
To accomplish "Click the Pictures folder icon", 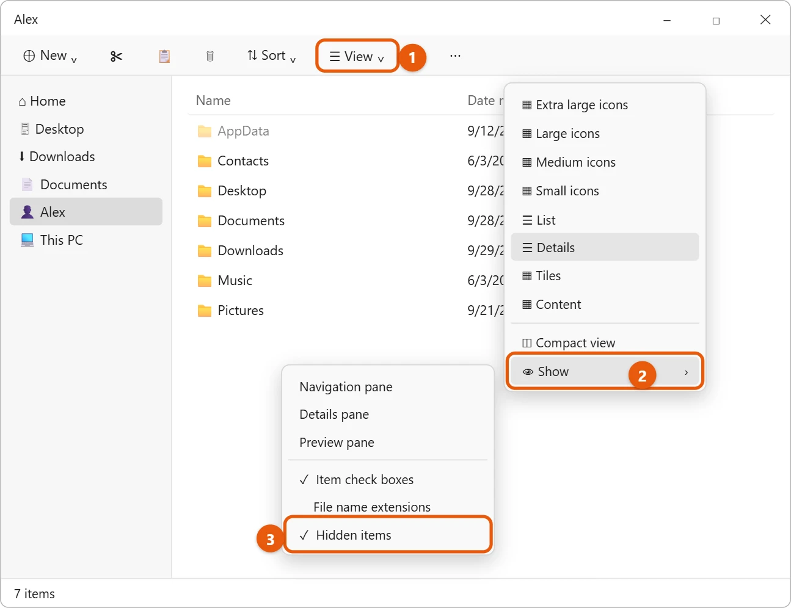I will coord(205,311).
